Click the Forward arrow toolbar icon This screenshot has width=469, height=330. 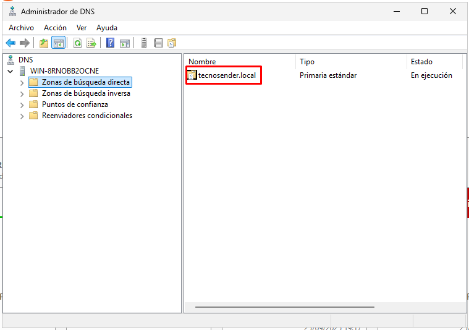[x=24, y=43]
